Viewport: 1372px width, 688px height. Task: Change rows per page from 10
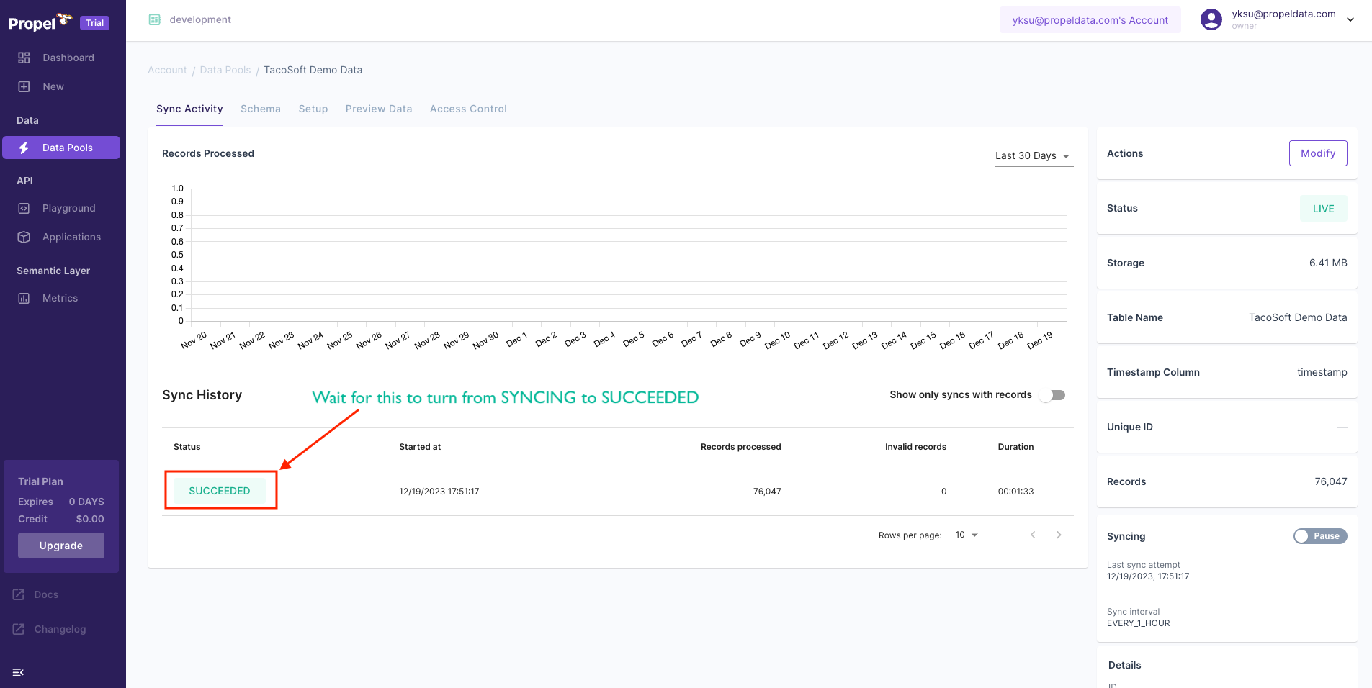click(966, 535)
